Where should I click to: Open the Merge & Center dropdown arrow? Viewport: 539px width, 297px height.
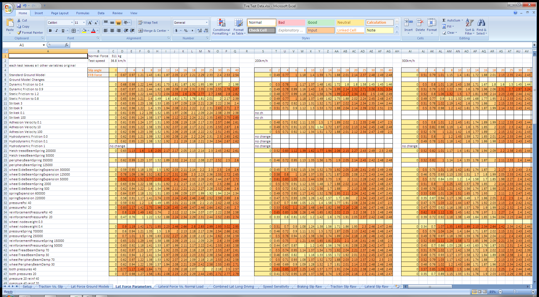coord(168,31)
